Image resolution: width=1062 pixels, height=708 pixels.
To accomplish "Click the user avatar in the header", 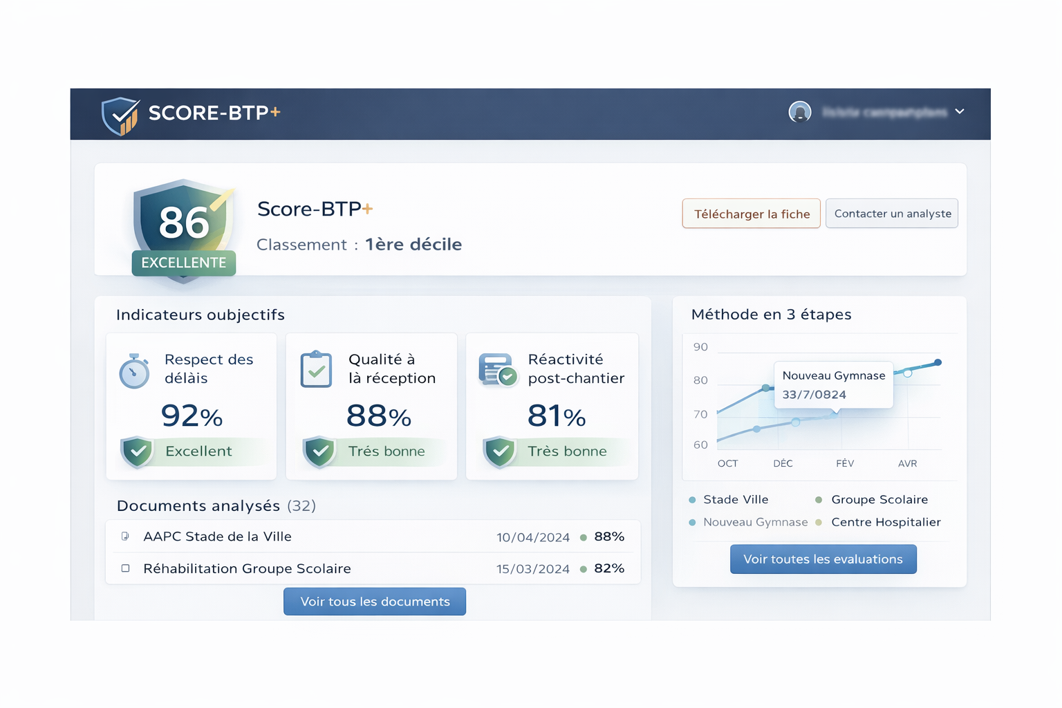I will [800, 111].
